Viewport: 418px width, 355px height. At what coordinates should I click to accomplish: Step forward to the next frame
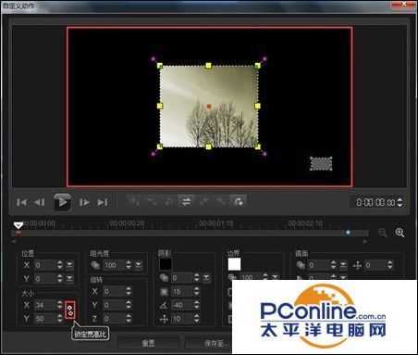pyautogui.click(x=84, y=202)
